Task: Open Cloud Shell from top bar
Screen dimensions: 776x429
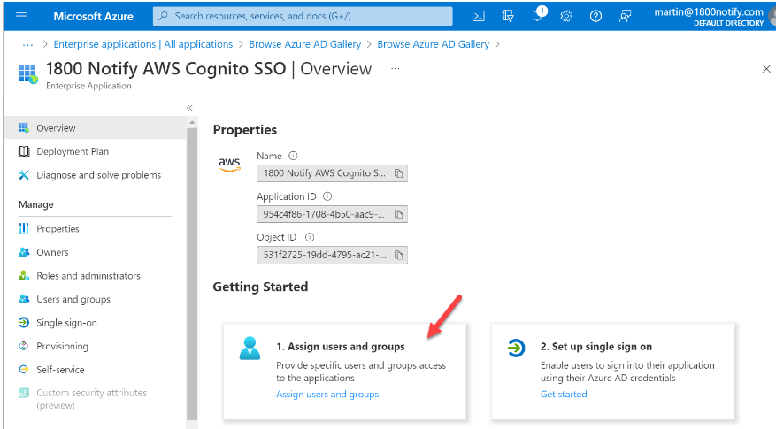Action: click(479, 16)
